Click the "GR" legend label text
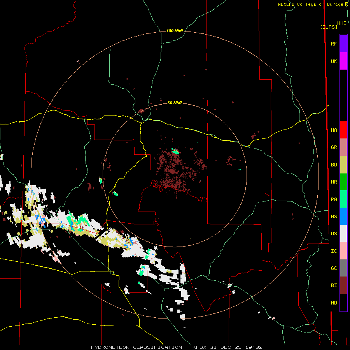Image resolution: width=350 pixels, height=350 pixels. tap(334, 147)
